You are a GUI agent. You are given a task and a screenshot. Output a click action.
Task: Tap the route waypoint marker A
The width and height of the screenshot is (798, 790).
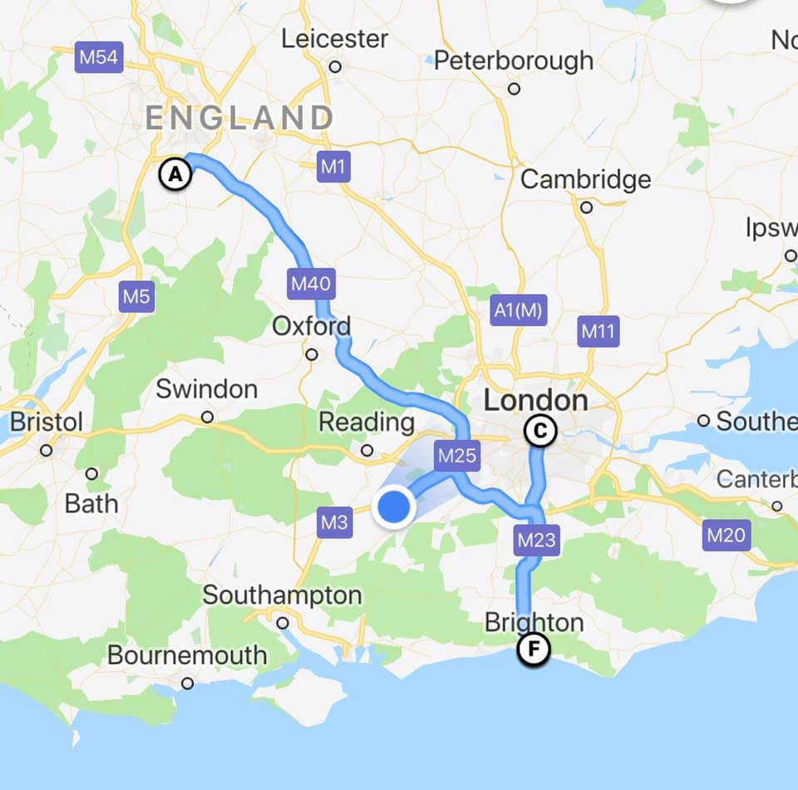click(175, 175)
